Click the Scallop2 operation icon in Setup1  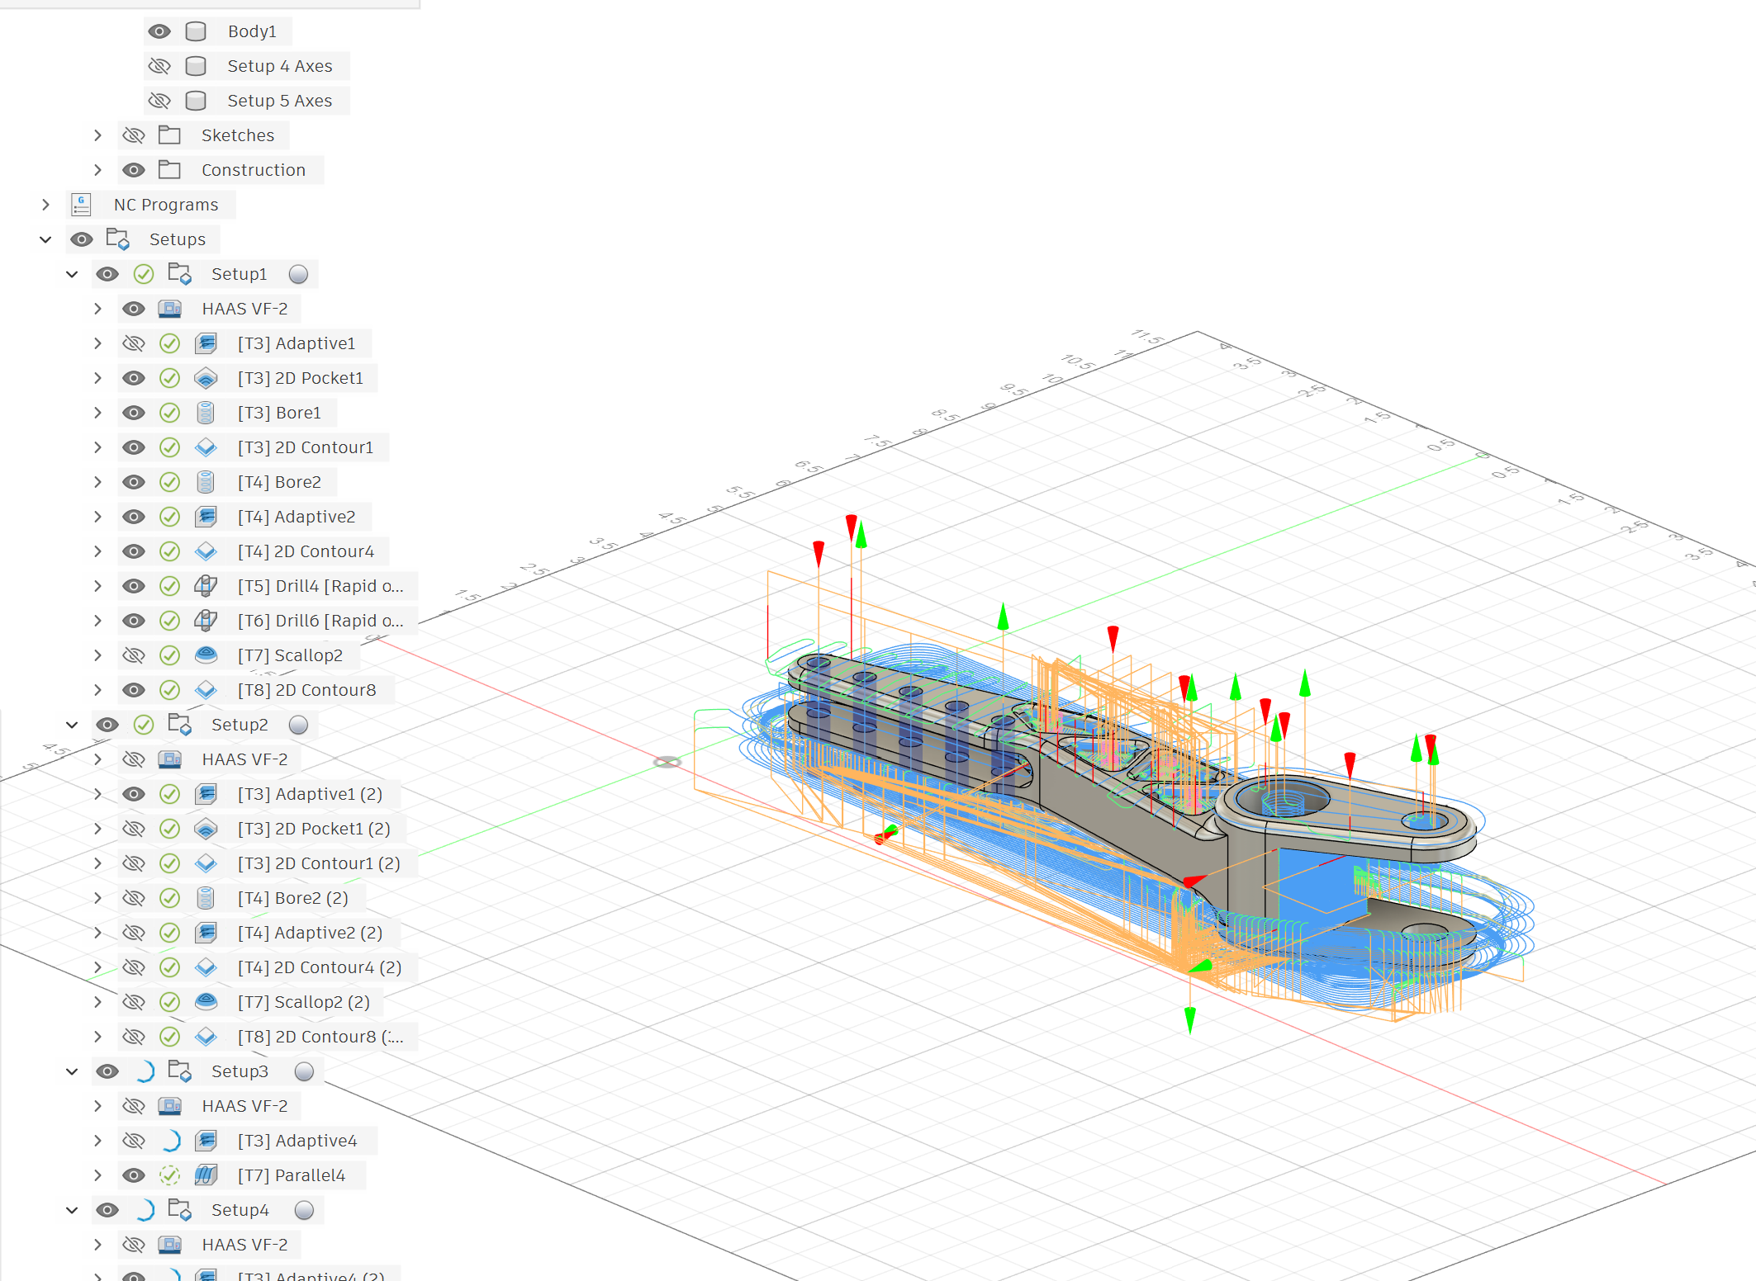coord(206,655)
